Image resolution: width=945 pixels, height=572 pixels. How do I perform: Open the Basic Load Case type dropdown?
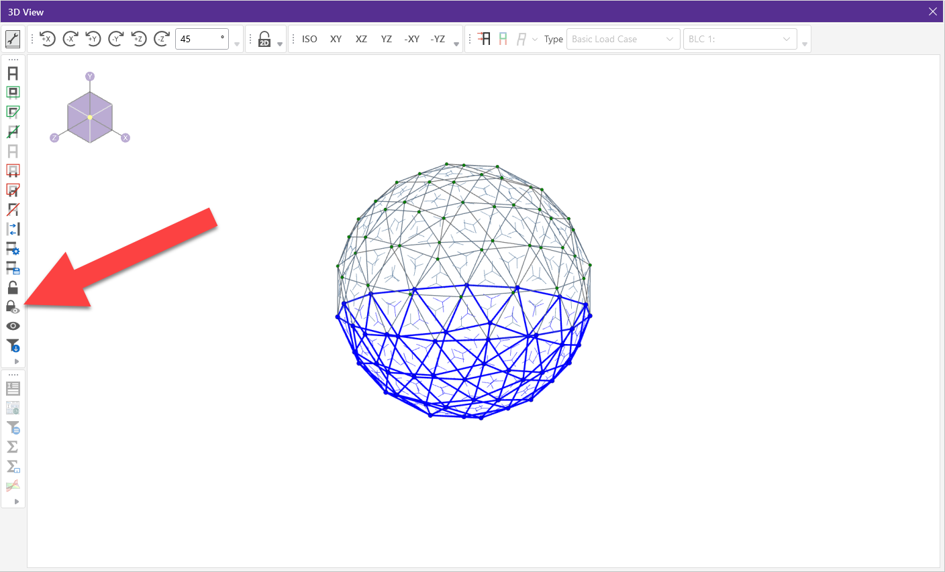point(623,39)
